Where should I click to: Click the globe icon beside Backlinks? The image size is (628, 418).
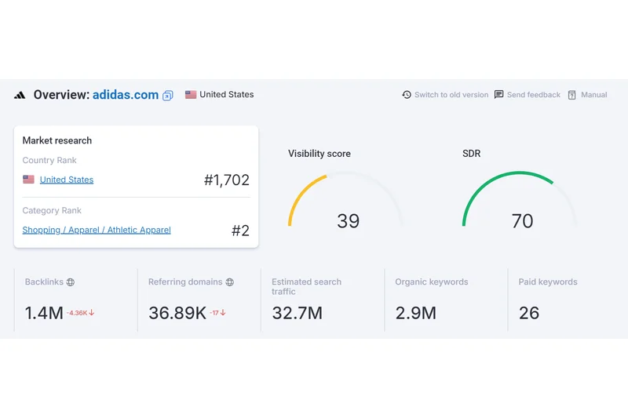pos(71,282)
